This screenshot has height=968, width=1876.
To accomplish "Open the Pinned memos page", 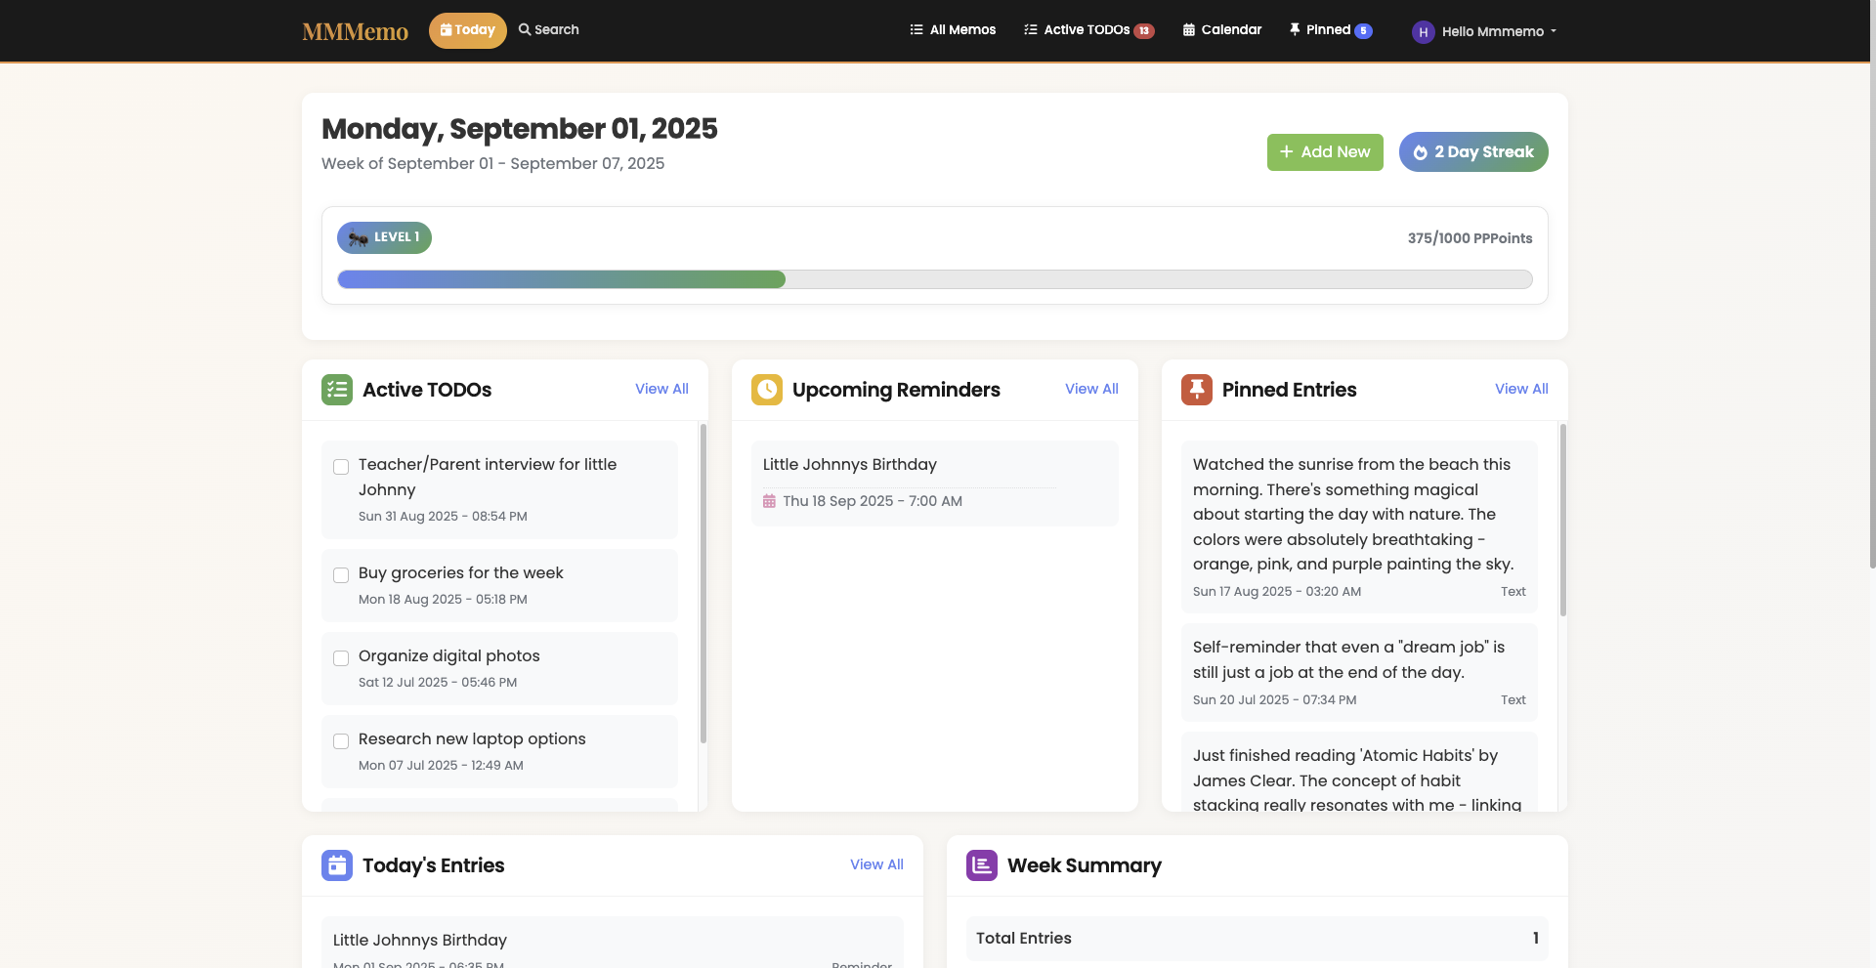I will click(1330, 30).
